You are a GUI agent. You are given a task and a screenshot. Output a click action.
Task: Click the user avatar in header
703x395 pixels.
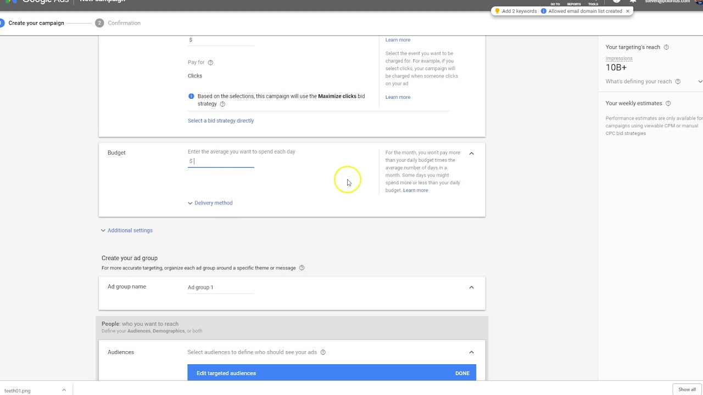coord(699,2)
